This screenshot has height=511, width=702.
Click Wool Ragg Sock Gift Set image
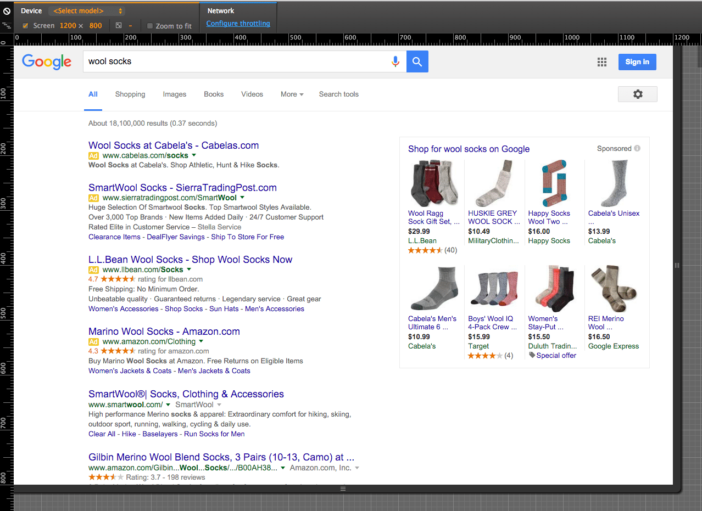point(434,183)
